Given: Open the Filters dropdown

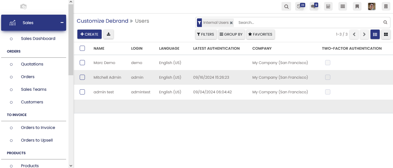Looking at the screenshot, I should 206,34.
